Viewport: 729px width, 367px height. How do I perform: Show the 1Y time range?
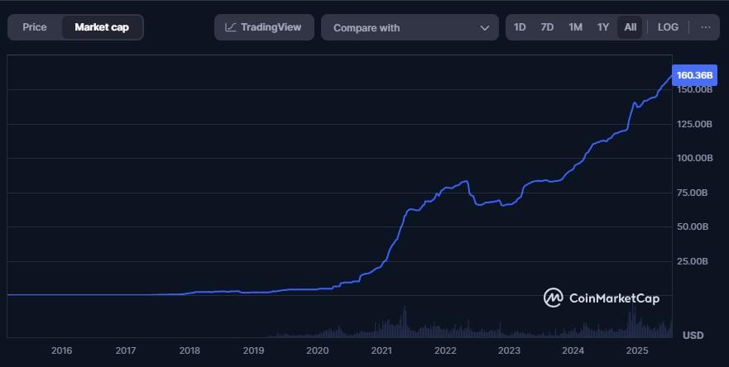[603, 27]
